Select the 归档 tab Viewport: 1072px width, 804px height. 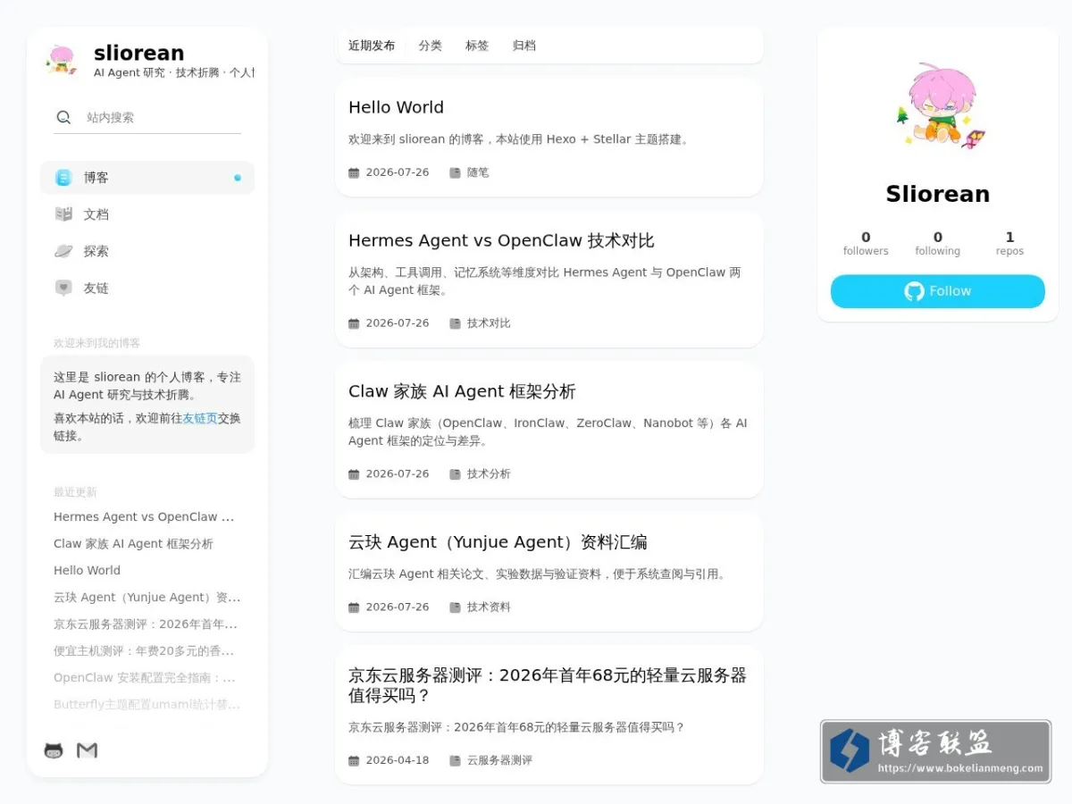click(x=524, y=46)
